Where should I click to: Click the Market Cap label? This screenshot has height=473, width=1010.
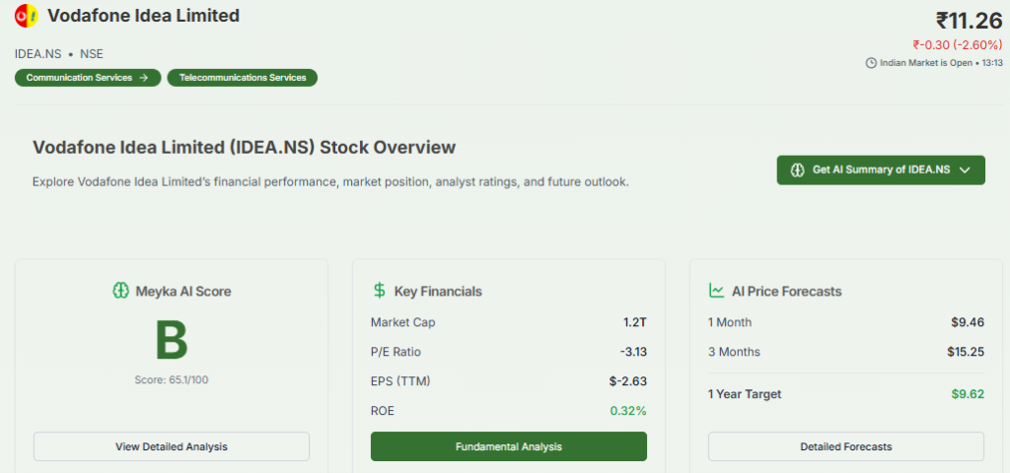(x=403, y=322)
